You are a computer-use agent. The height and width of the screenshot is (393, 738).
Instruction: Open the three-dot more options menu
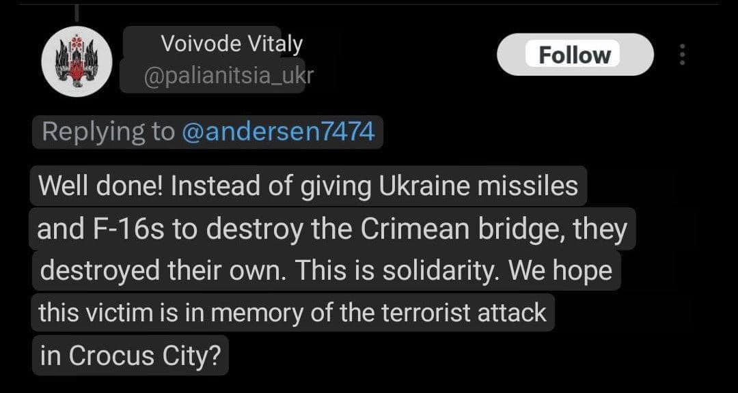pos(681,55)
